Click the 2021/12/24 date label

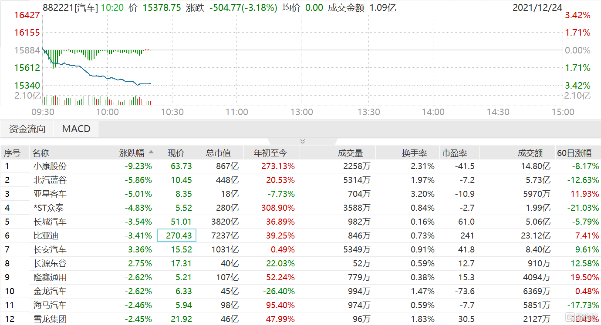(537, 7)
